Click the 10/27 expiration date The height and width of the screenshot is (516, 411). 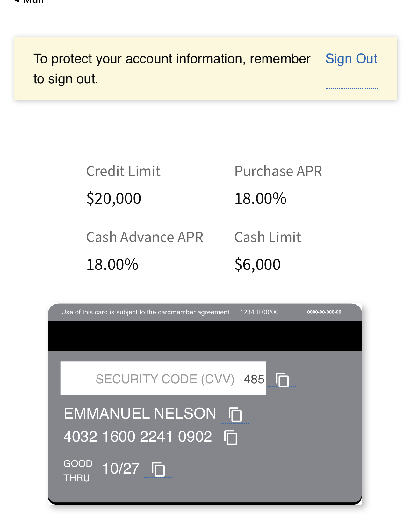coord(121,468)
